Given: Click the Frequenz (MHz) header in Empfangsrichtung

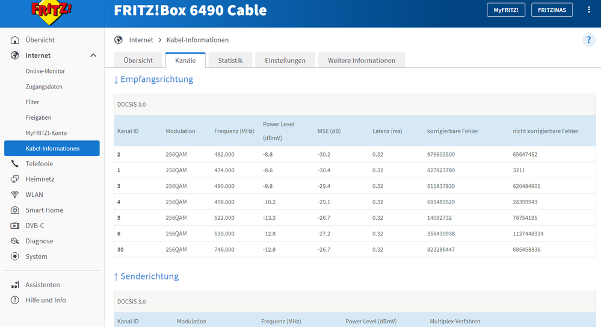Looking at the screenshot, I should (234, 131).
